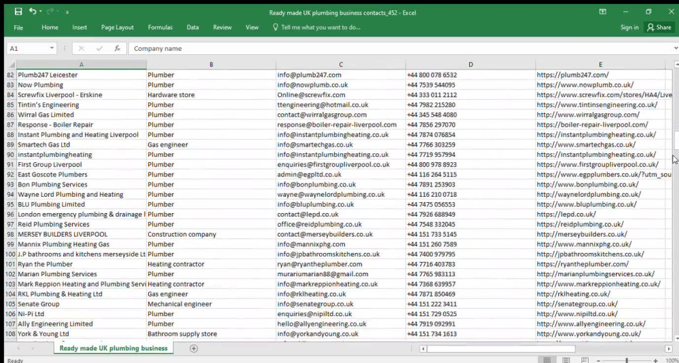The height and width of the screenshot is (363, 679).
Task: Select column B header
Action: click(211, 64)
